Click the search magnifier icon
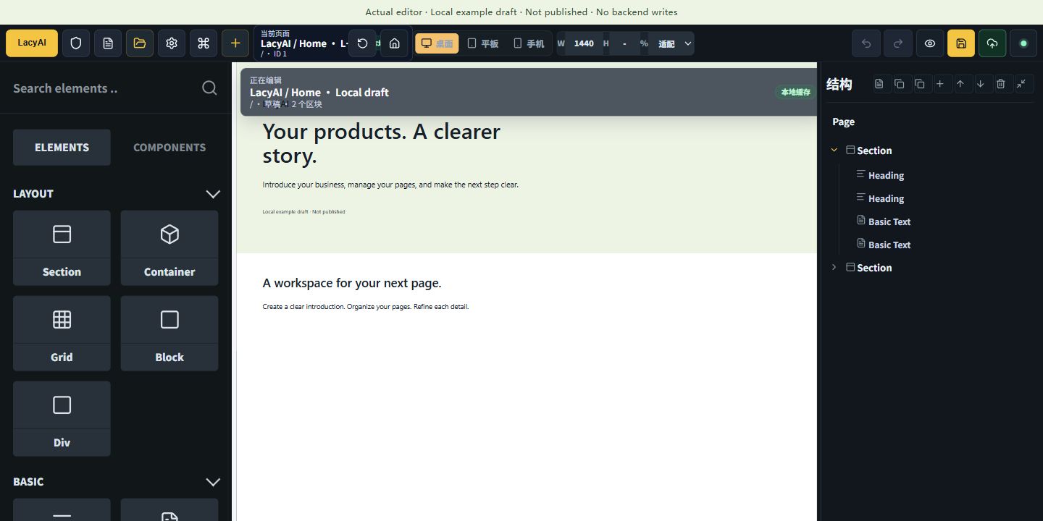 209,88
